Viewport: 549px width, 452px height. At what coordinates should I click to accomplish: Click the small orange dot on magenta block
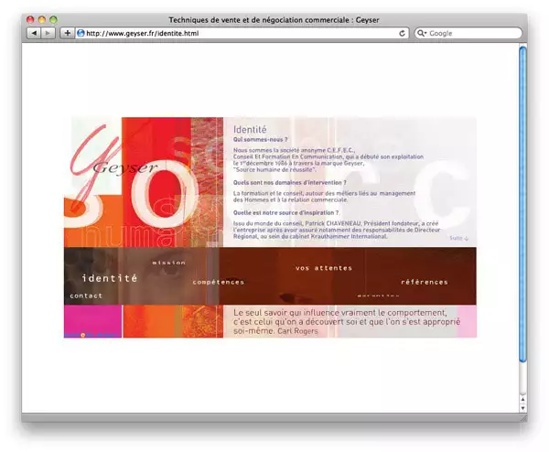(x=83, y=335)
